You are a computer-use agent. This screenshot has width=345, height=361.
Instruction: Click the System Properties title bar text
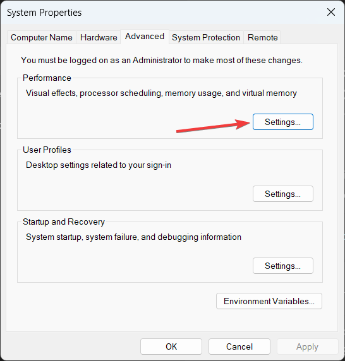pyautogui.click(x=44, y=13)
